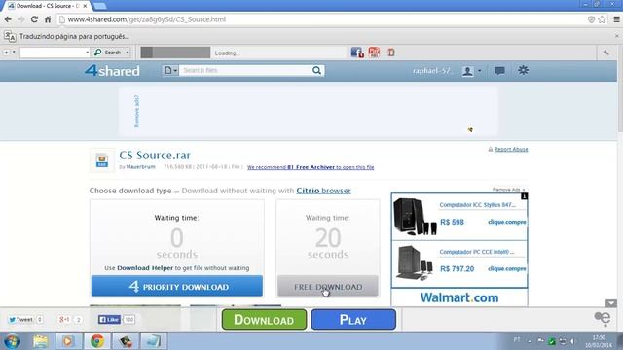This screenshot has width=623, height=350.
Task: Select the Download - CS Source tab
Action: 47,6
